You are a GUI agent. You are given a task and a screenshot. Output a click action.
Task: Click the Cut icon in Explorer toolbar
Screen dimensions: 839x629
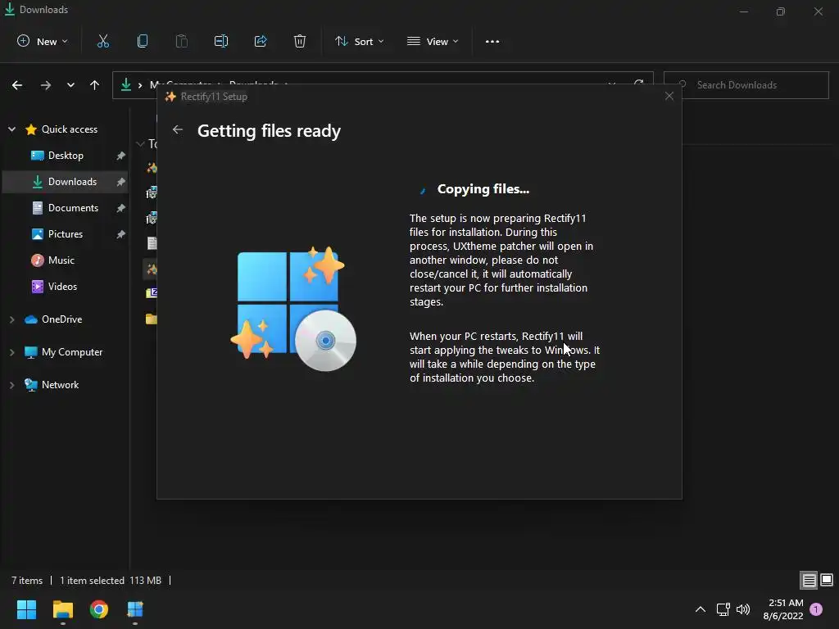click(102, 41)
